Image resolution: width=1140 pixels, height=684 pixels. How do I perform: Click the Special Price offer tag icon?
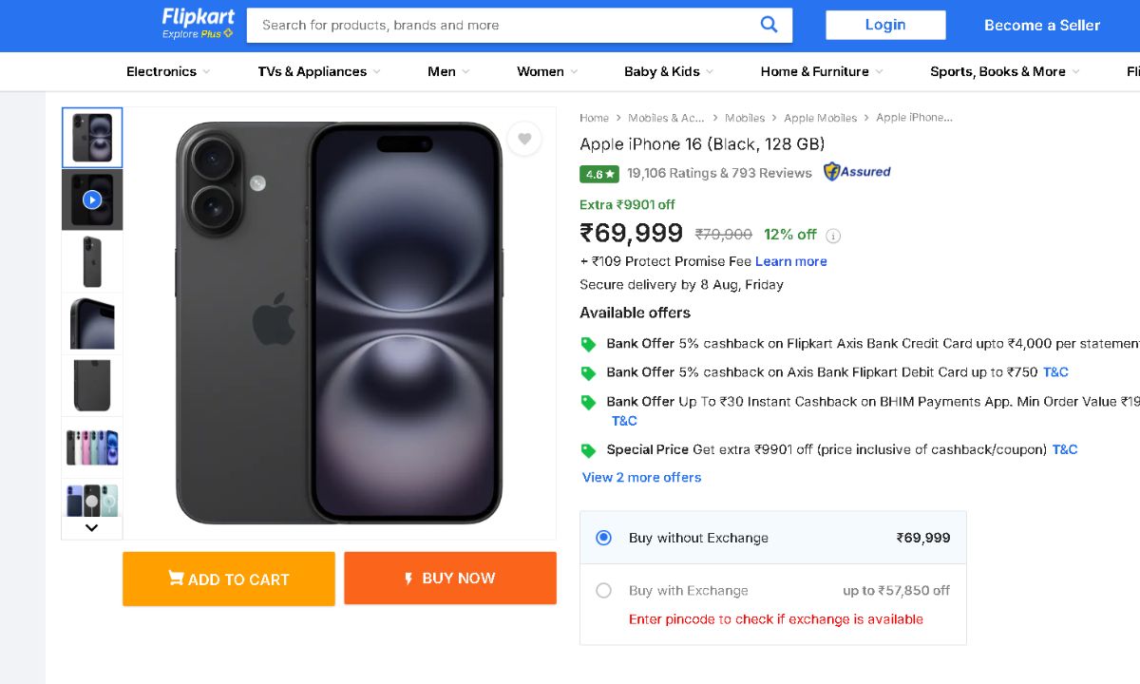click(588, 450)
